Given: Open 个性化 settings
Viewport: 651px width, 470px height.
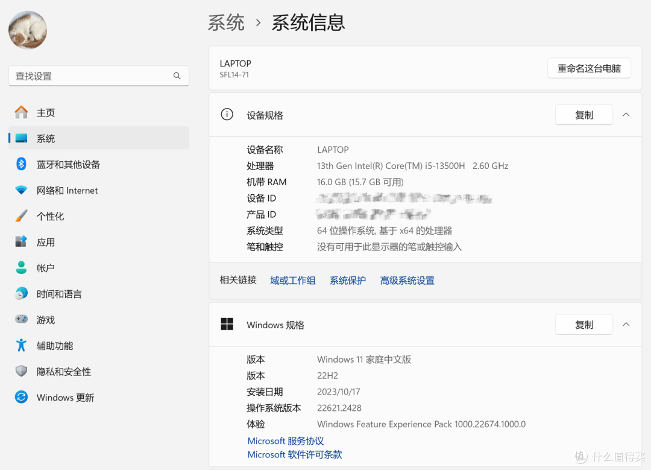Looking at the screenshot, I should pyautogui.click(x=99, y=215).
